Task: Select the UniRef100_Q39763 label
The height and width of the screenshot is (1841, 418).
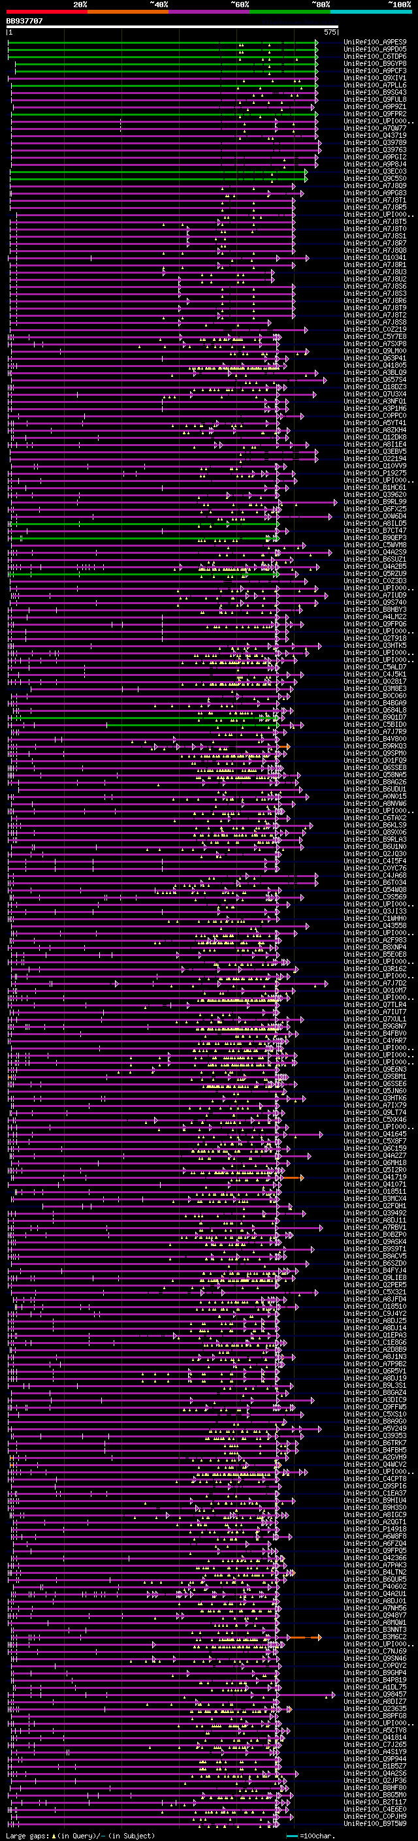Action: coord(375,150)
